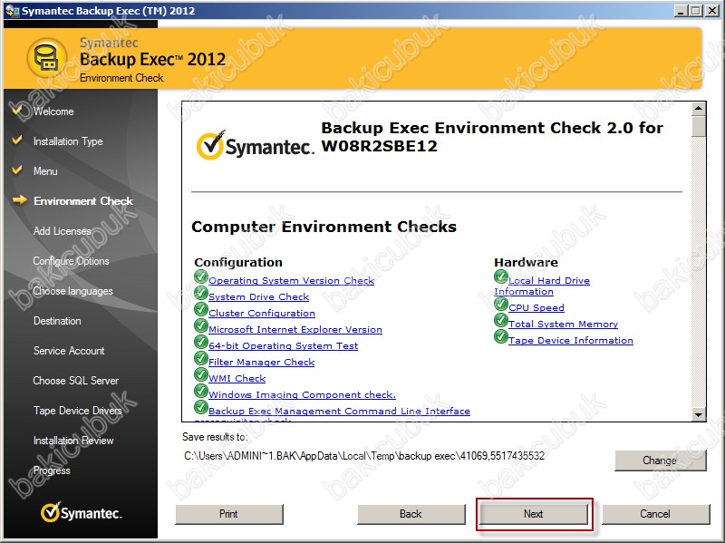Image resolution: width=725 pixels, height=543 pixels.
Task: Select the Installation Type step
Action: coord(68,141)
